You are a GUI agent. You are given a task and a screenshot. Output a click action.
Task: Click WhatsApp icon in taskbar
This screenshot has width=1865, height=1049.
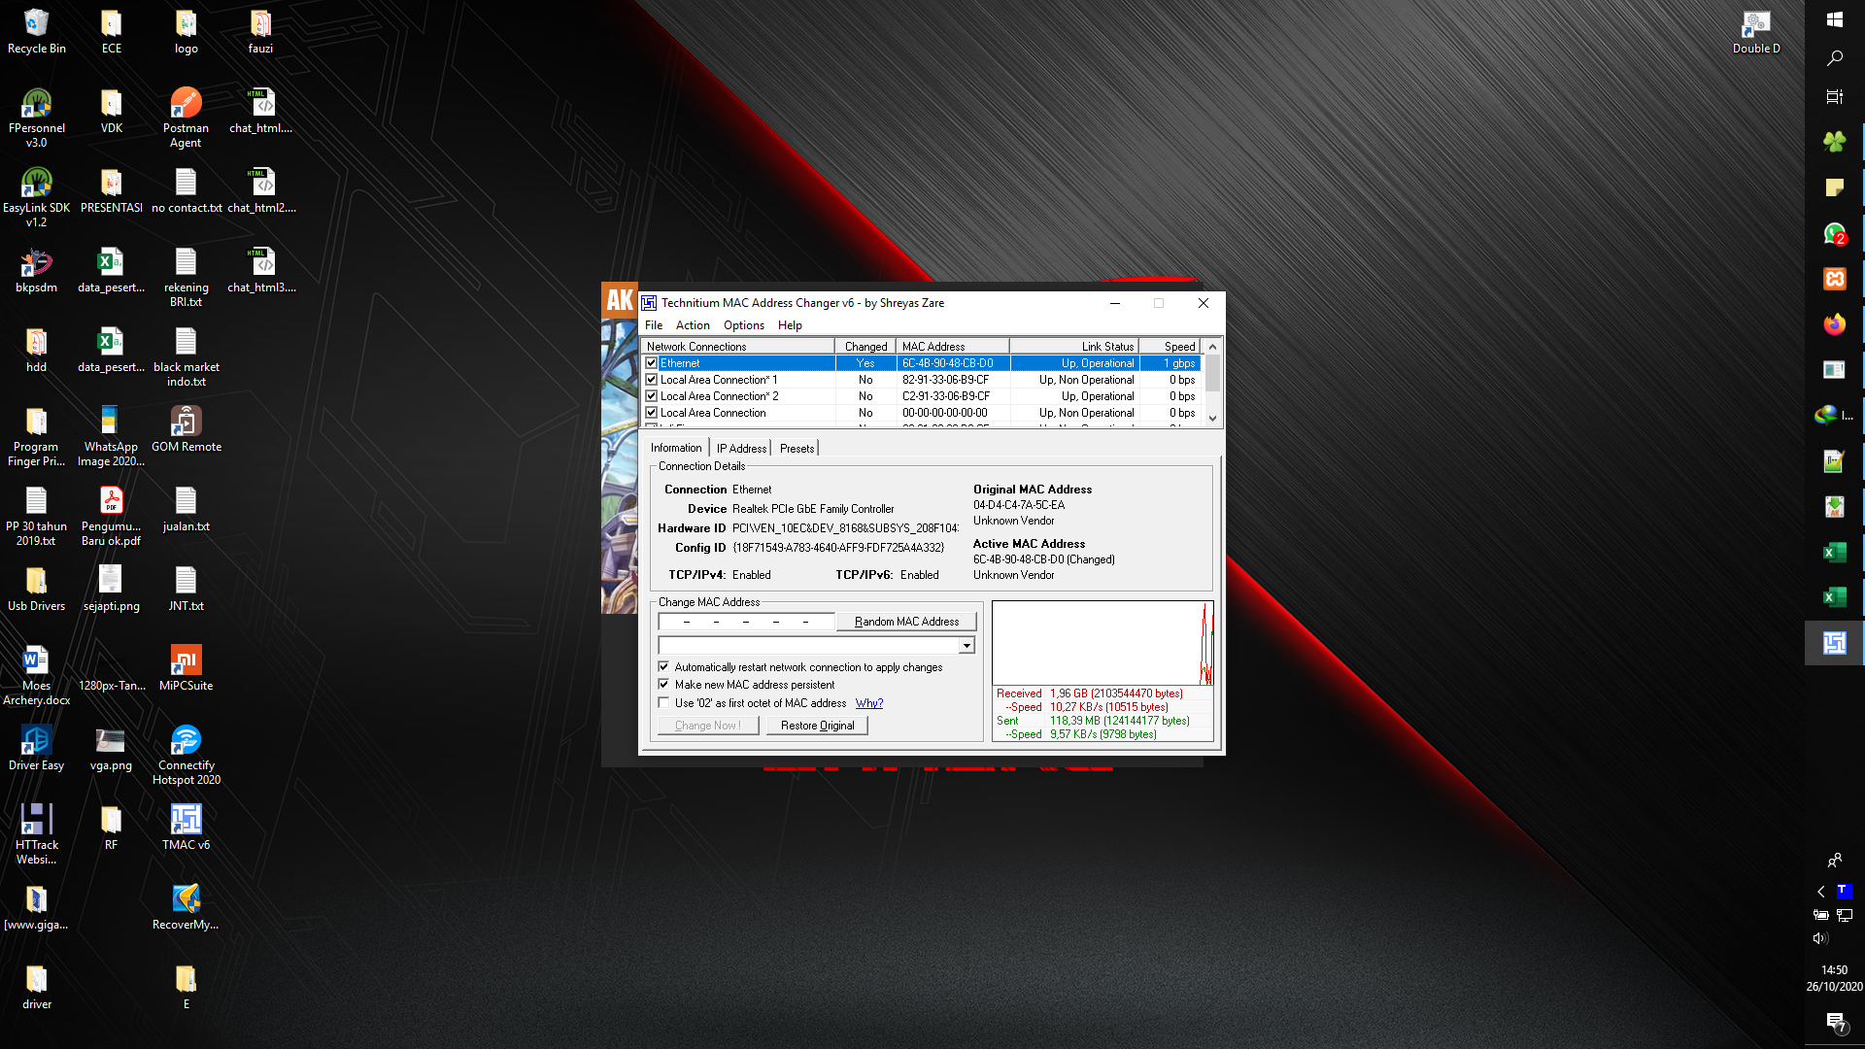coord(1834,233)
